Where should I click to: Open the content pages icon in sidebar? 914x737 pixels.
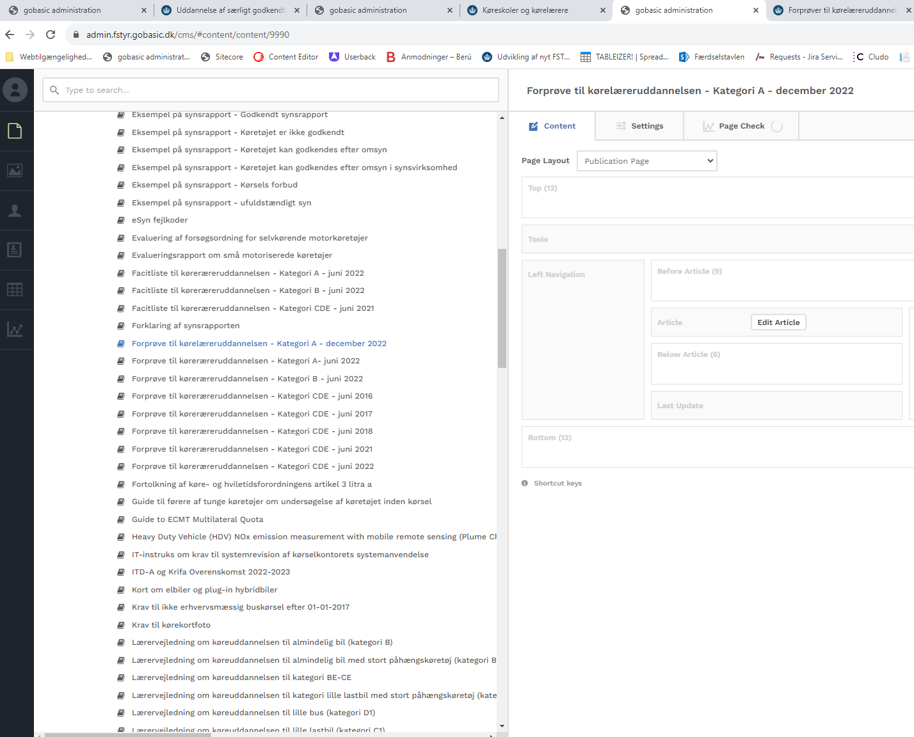15,131
